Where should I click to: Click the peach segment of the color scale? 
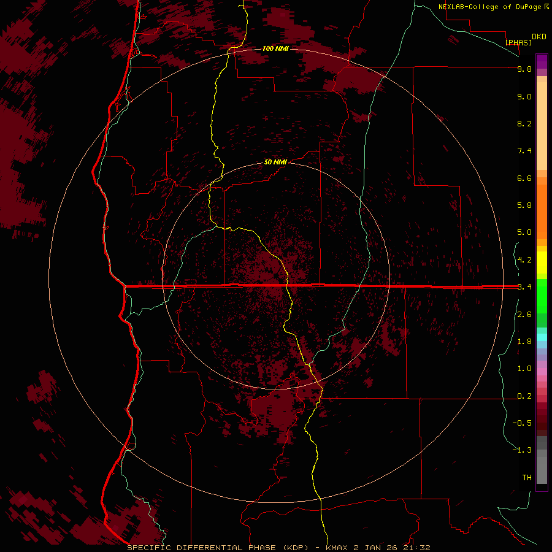click(x=542, y=125)
